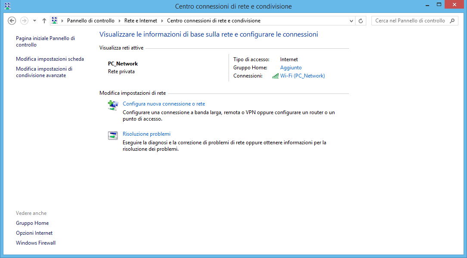
Task: Click the network icon in the title bar
Action: coord(7,6)
